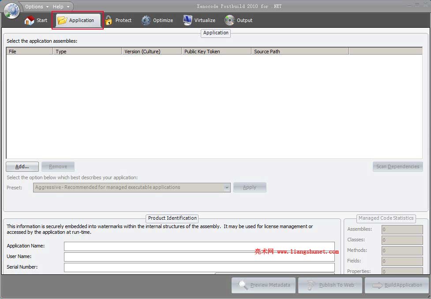Image resolution: width=431 pixels, height=299 pixels.
Task: Switch to the Start tab
Action: pyautogui.click(x=36, y=20)
